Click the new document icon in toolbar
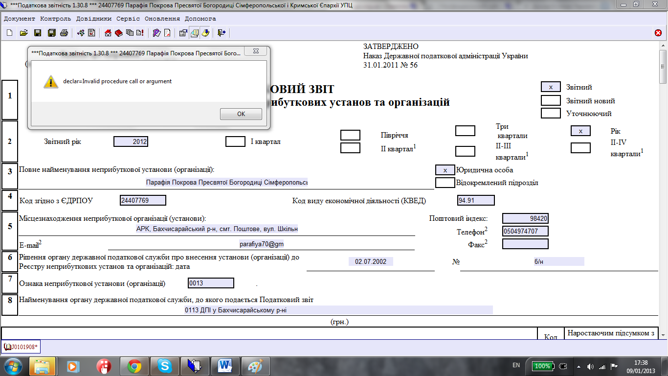The width and height of the screenshot is (668, 376). [x=9, y=33]
